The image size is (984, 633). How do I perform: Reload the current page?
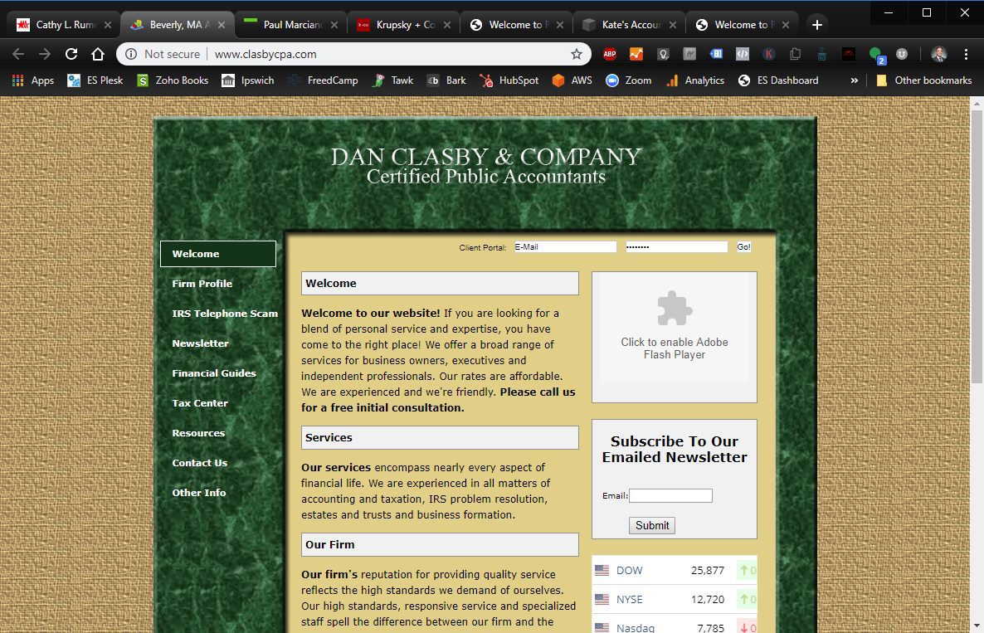(71, 54)
